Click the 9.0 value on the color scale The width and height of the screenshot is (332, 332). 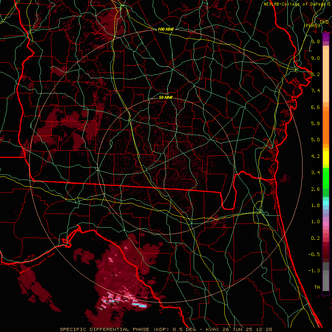(315, 58)
